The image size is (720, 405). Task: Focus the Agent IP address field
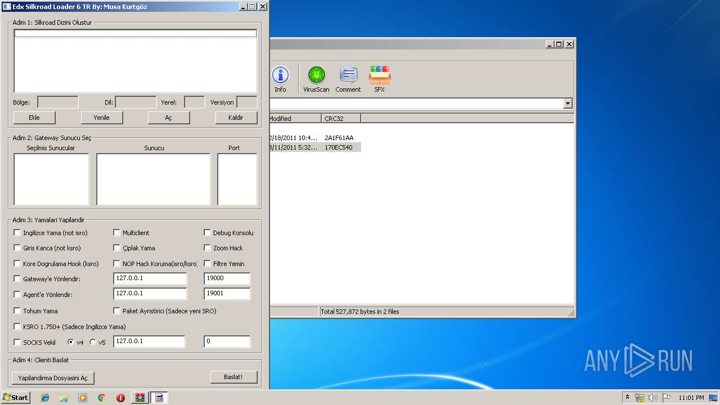point(150,294)
